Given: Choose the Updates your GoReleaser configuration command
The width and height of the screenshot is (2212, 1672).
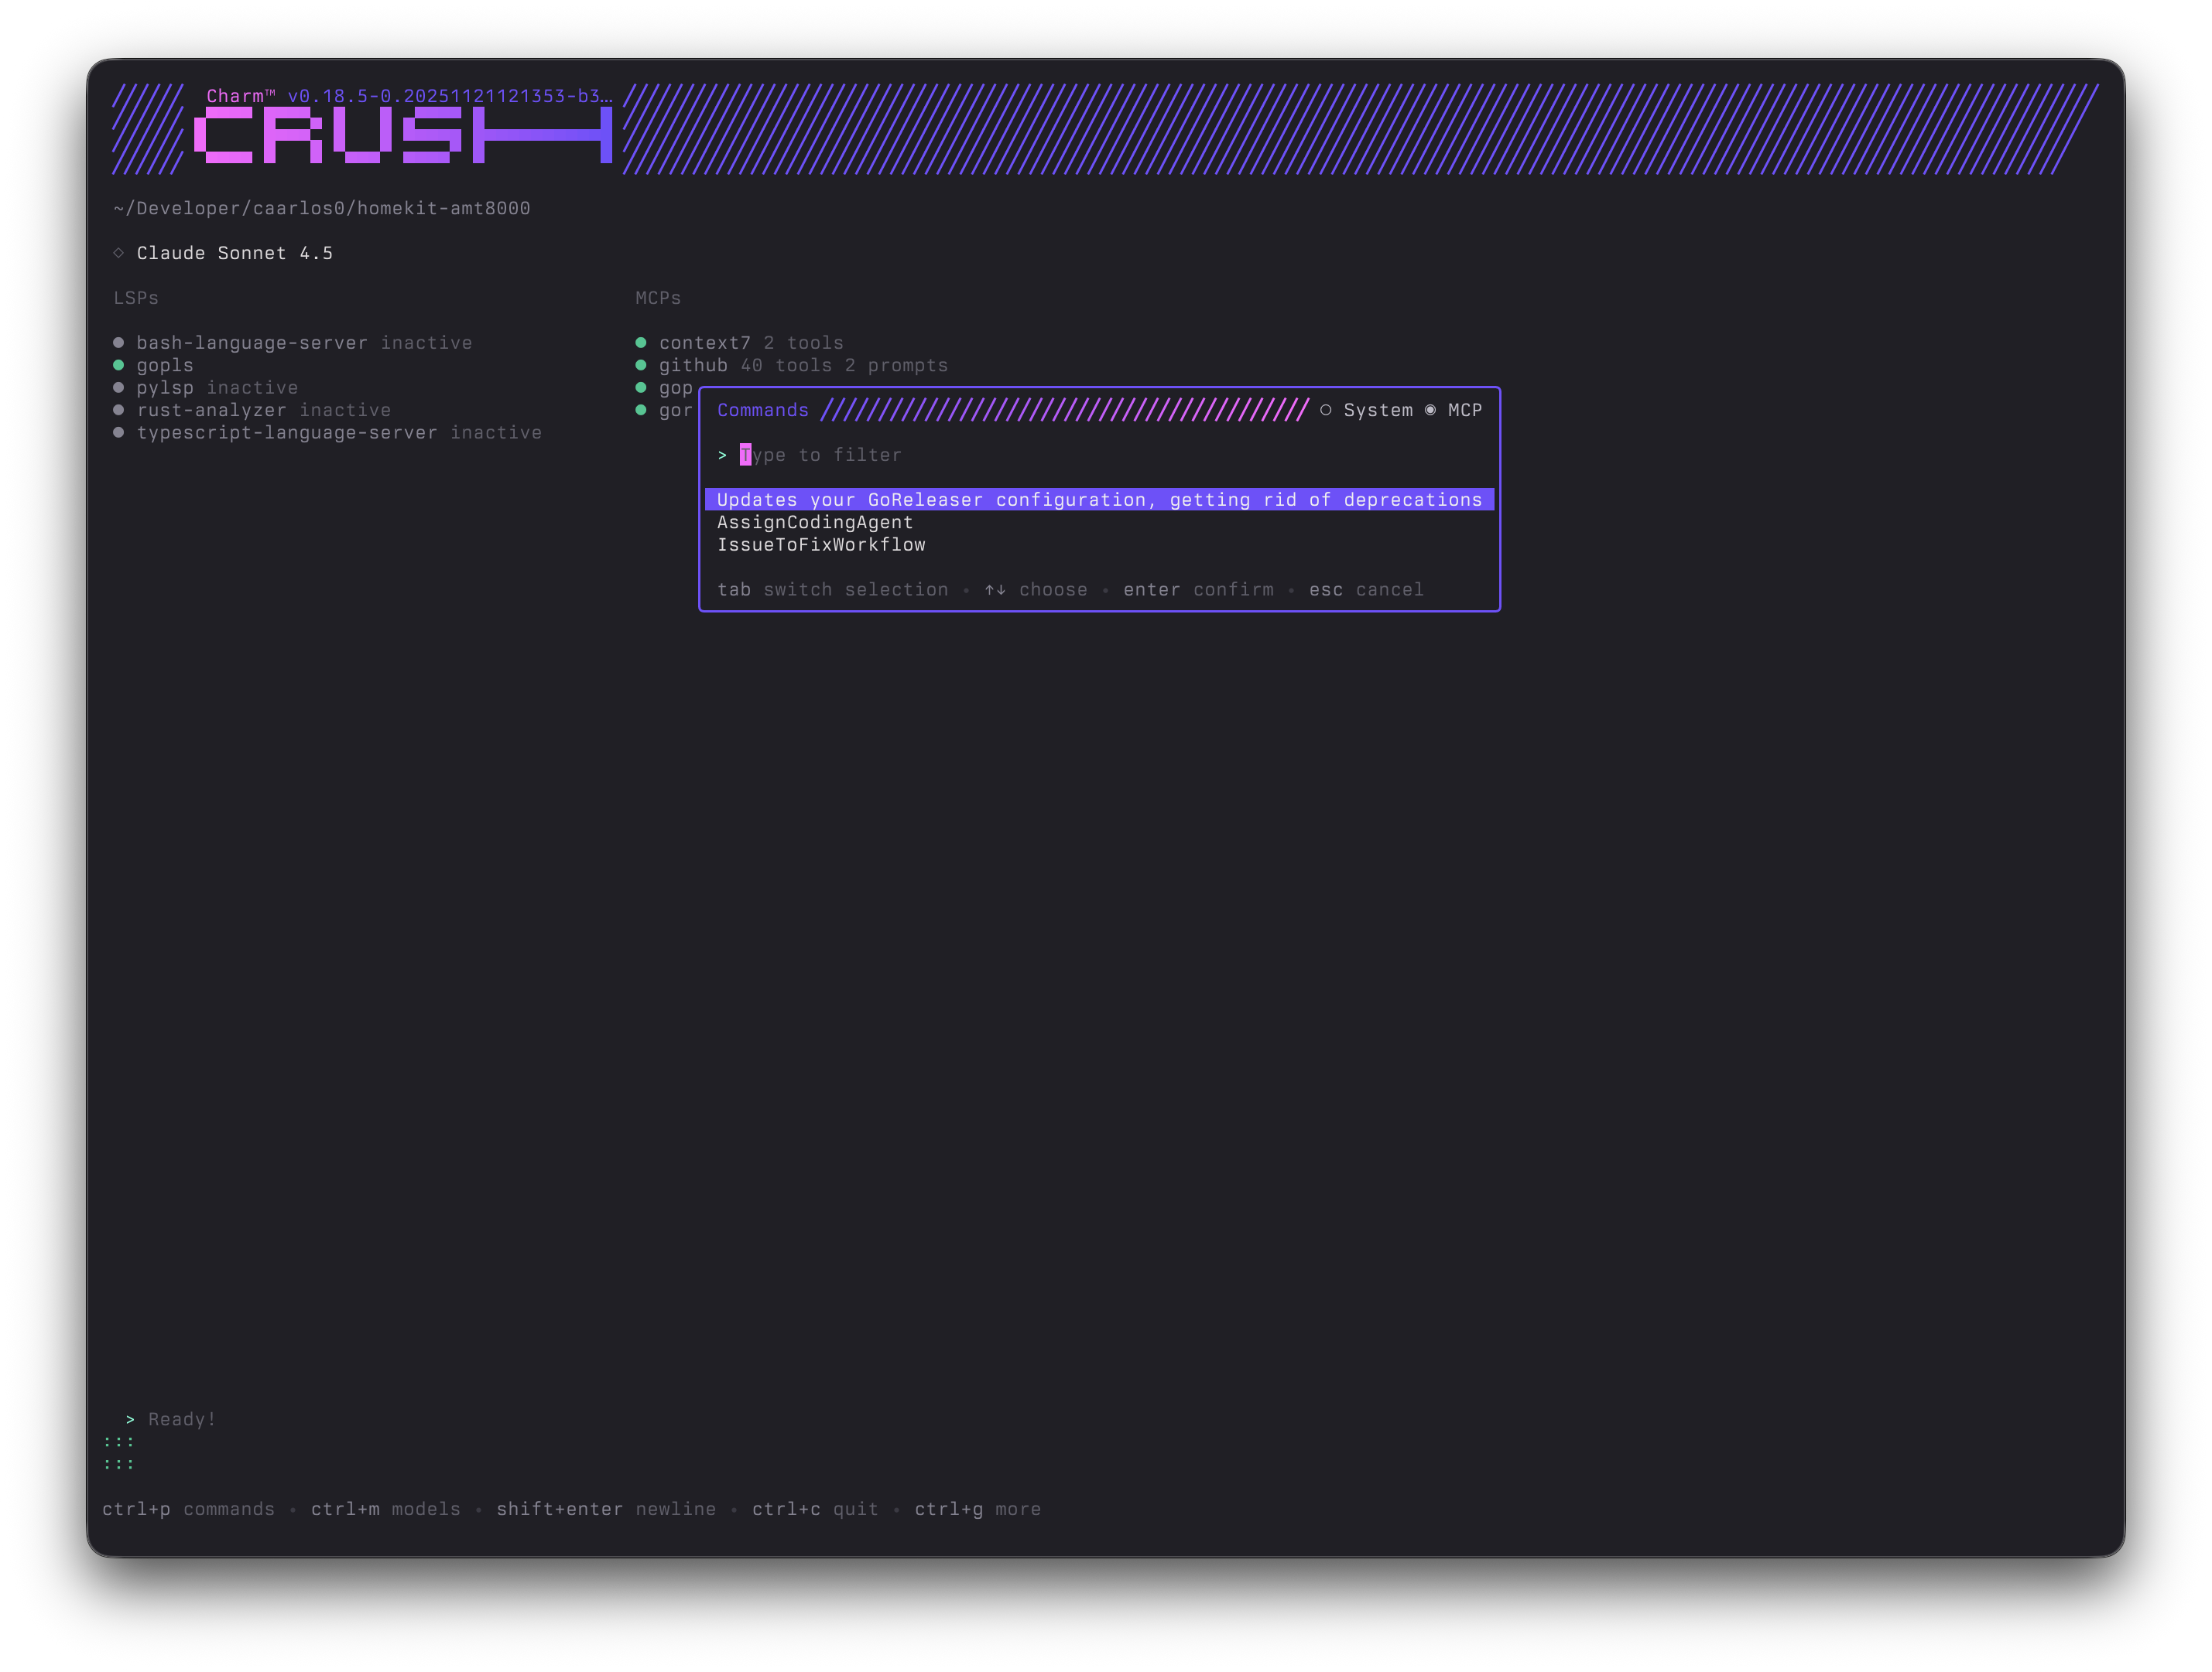Looking at the screenshot, I should 1098,500.
